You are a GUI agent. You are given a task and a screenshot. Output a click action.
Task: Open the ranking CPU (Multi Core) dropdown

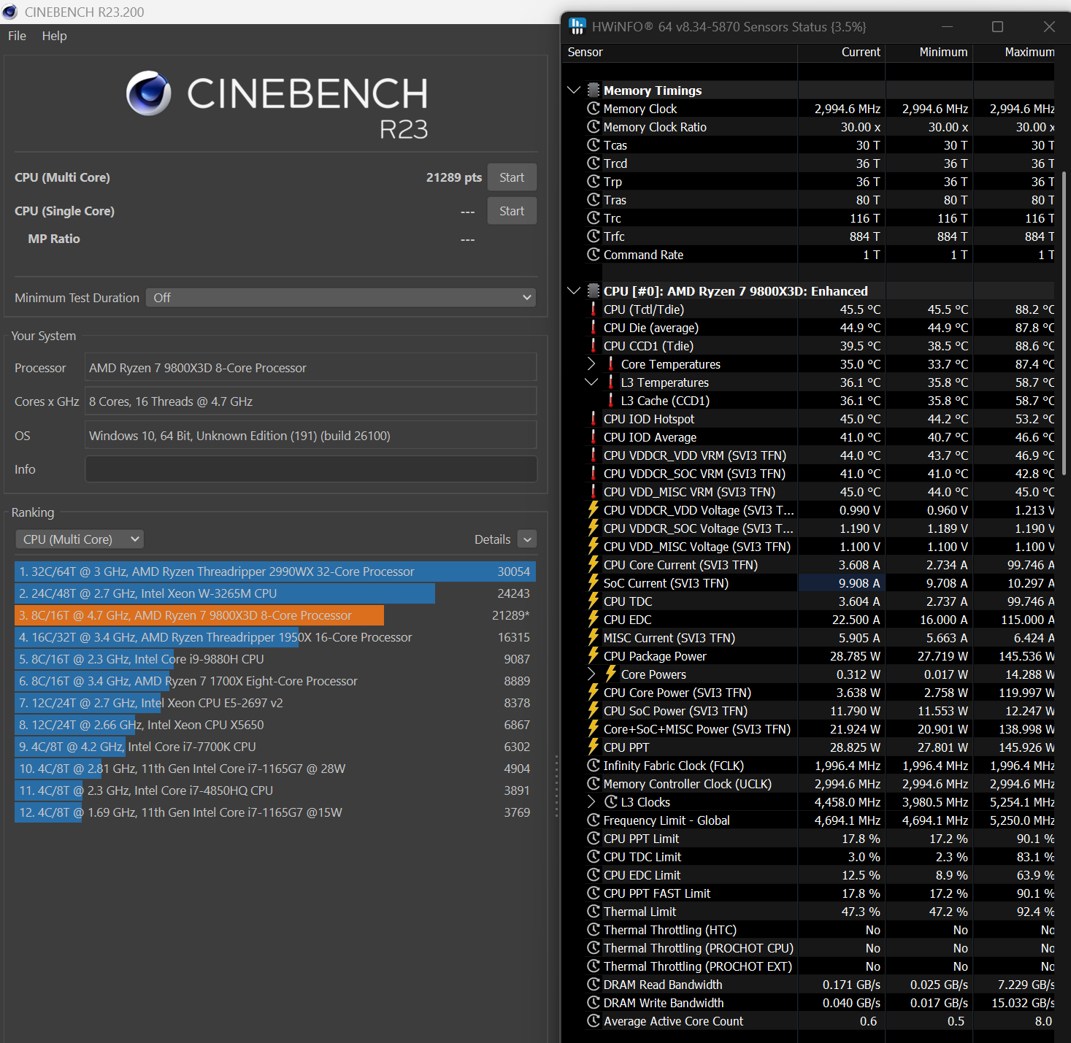click(x=80, y=539)
